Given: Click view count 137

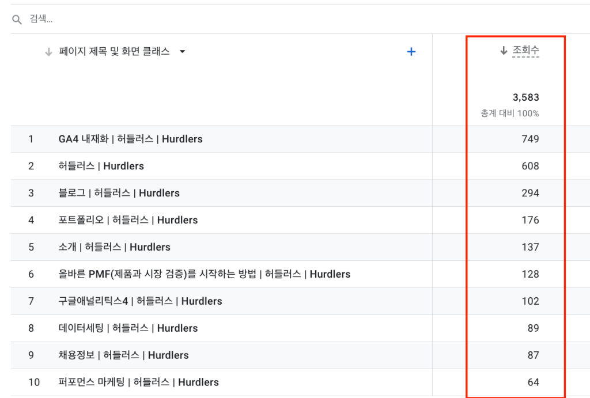Looking at the screenshot, I should click(x=530, y=247).
